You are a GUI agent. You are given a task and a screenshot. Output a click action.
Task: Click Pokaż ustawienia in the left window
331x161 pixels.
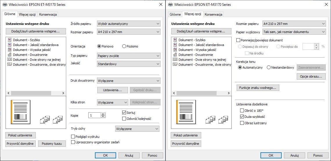(20, 135)
